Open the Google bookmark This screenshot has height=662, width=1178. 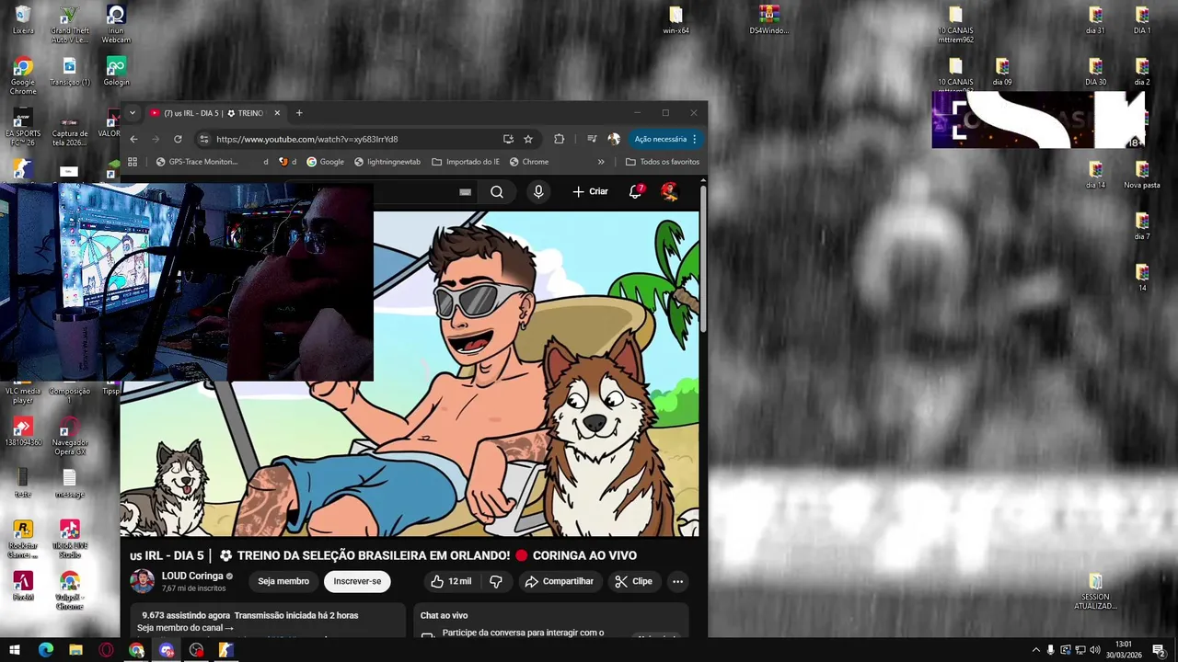click(326, 162)
